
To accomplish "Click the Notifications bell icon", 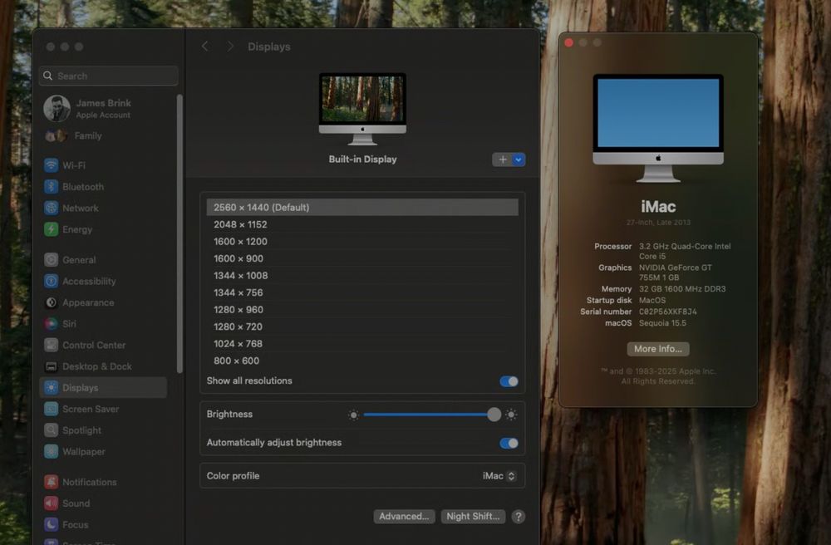I will coord(51,482).
